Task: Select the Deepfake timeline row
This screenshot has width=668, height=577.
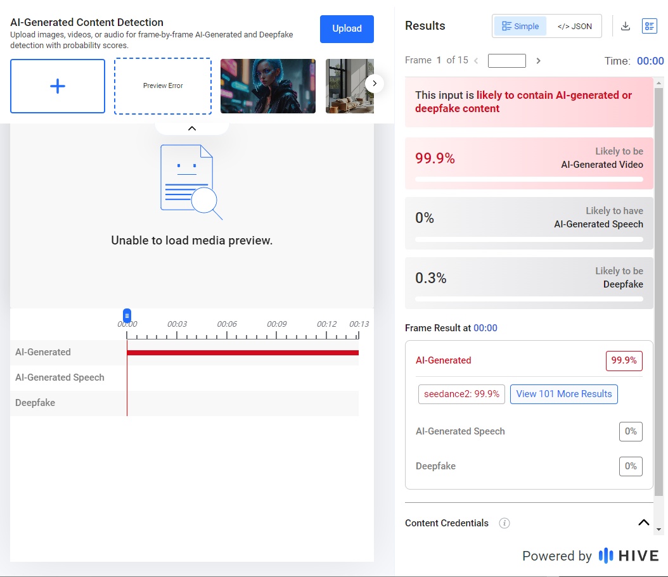Action: coord(184,403)
